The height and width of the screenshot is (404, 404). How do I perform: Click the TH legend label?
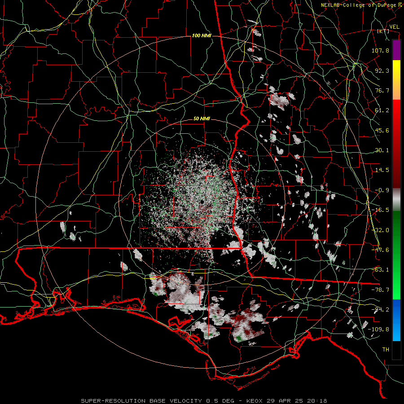point(386,350)
